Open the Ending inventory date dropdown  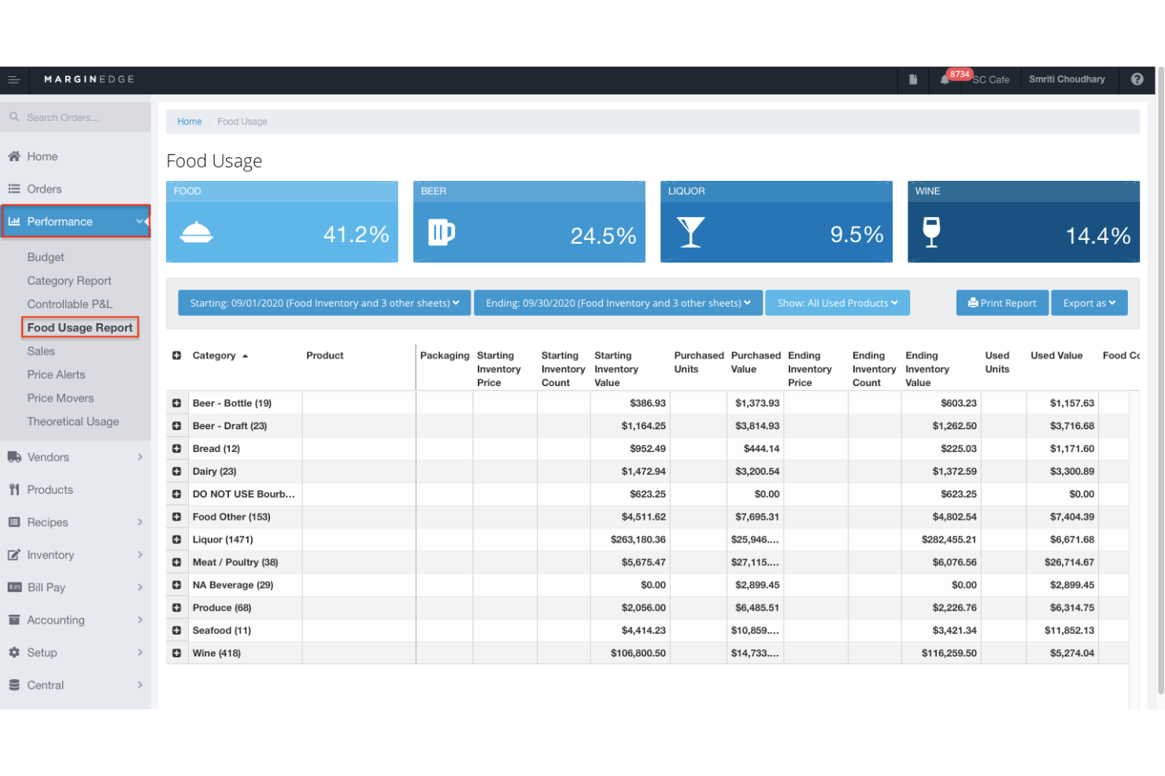click(x=618, y=303)
